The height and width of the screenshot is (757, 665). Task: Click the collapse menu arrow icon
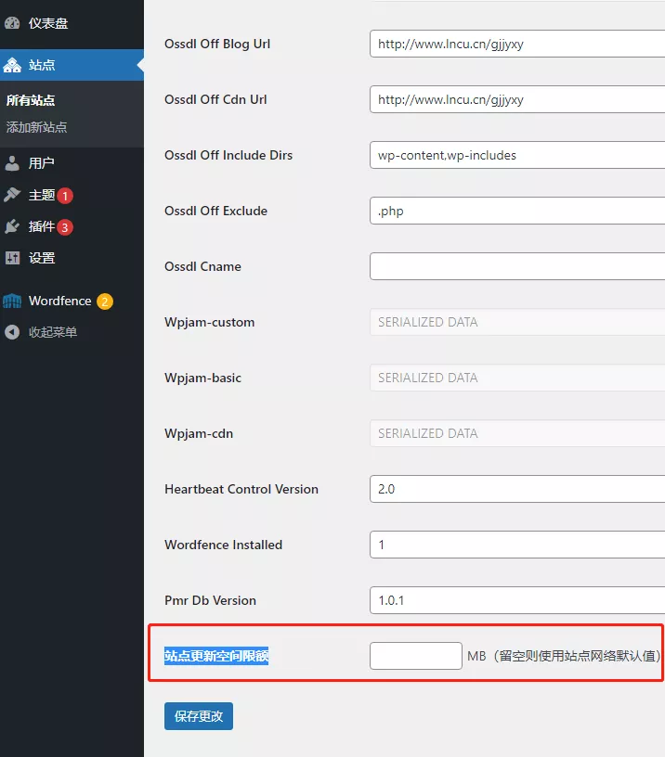[x=12, y=332]
